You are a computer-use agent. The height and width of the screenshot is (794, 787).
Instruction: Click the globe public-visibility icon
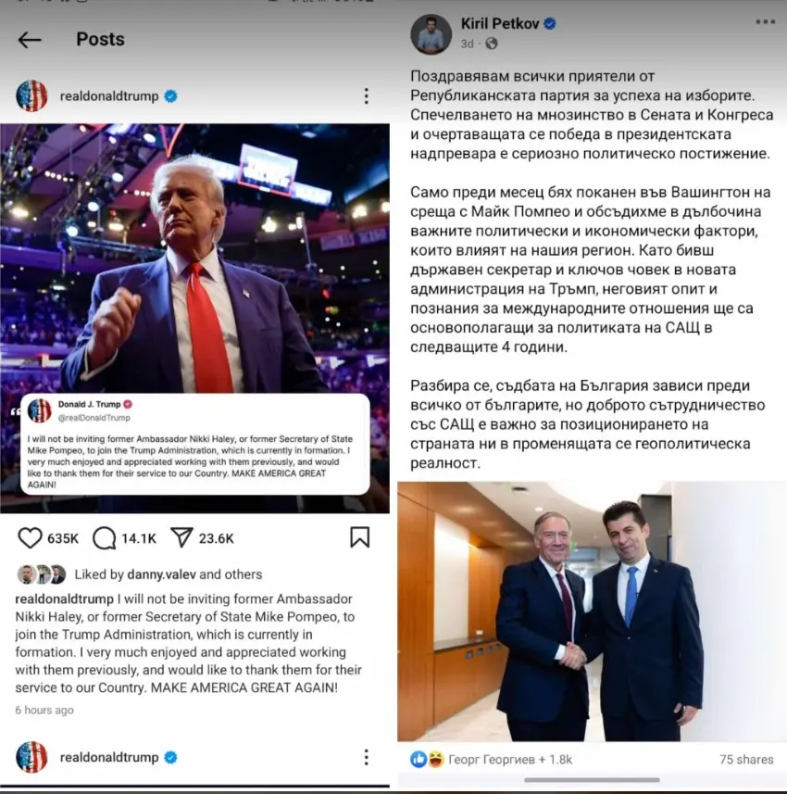[492, 44]
